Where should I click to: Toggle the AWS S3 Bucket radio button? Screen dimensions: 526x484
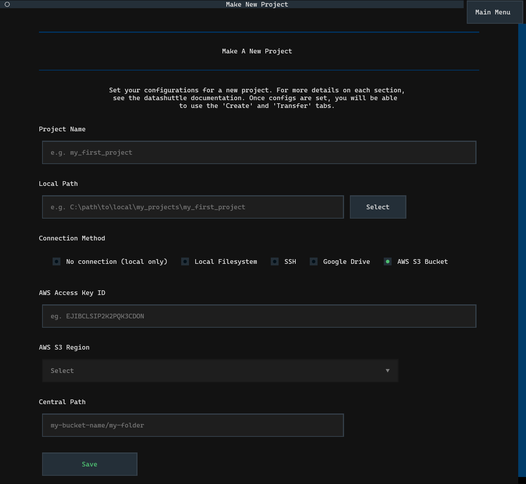pos(388,261)
